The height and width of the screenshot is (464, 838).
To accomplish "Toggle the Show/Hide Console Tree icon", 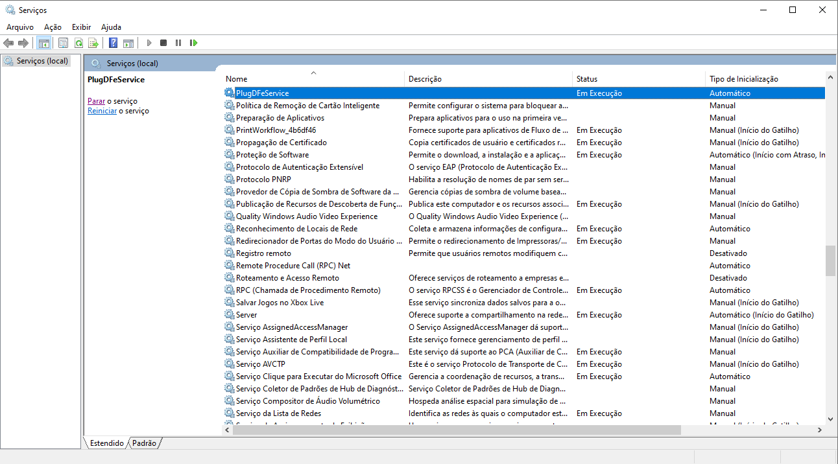I will coord(44,43).
